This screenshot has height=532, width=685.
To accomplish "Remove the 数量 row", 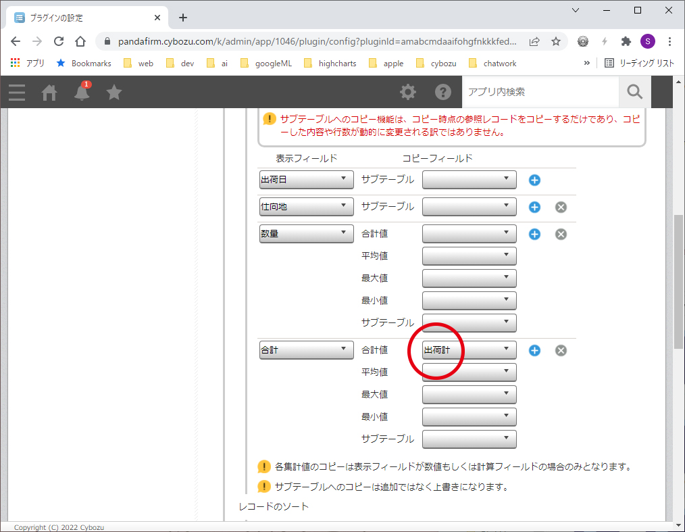I will pyautogui.click(x=561, y=235).
